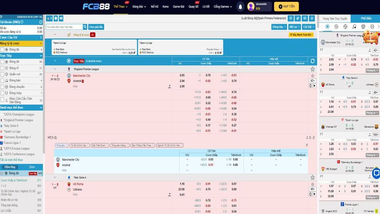
Task: Click AS Roma home odds 1.16
Action: pos(182,184)
